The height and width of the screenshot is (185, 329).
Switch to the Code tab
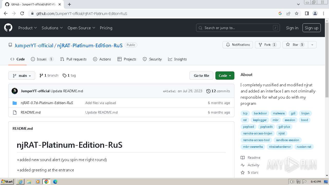[17, 59]
